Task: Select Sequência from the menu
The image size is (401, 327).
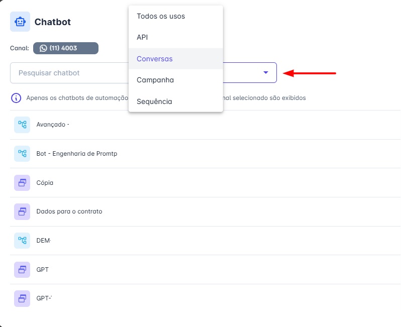Action: [154, 101]
